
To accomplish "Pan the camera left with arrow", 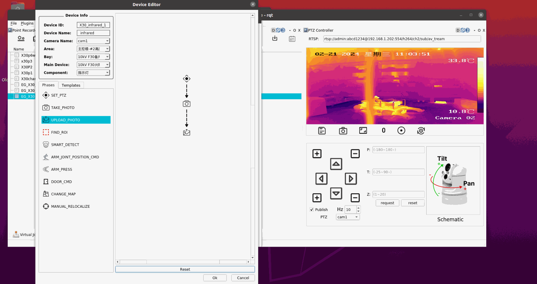I will [x=321, y=179].
